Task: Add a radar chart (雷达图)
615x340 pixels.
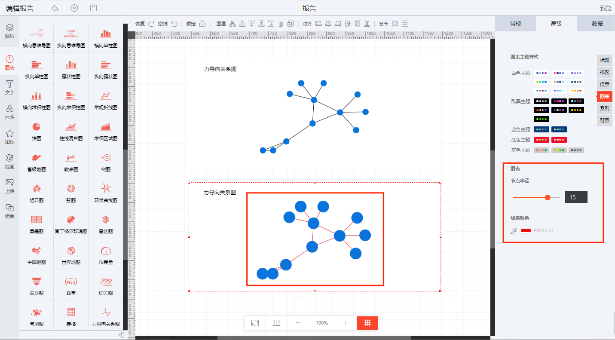Action: 106,220
